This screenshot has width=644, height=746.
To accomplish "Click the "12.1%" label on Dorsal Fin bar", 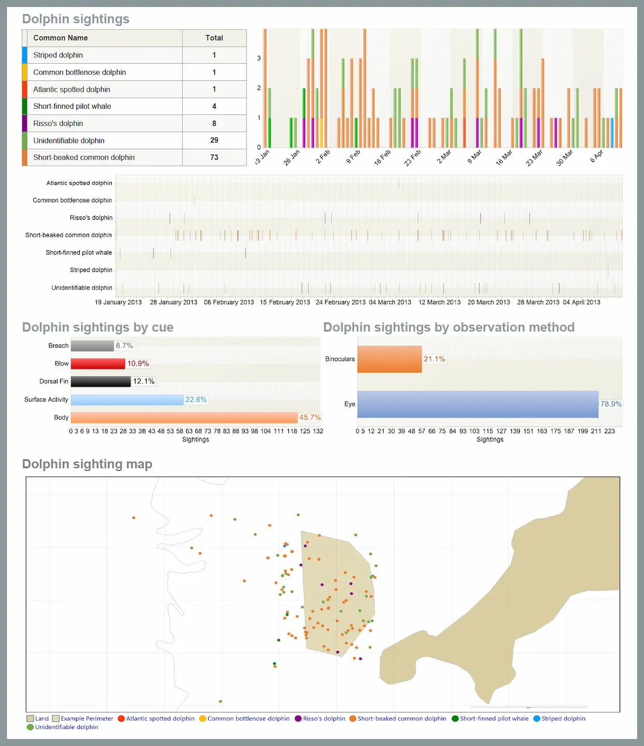I will point(144,381).
